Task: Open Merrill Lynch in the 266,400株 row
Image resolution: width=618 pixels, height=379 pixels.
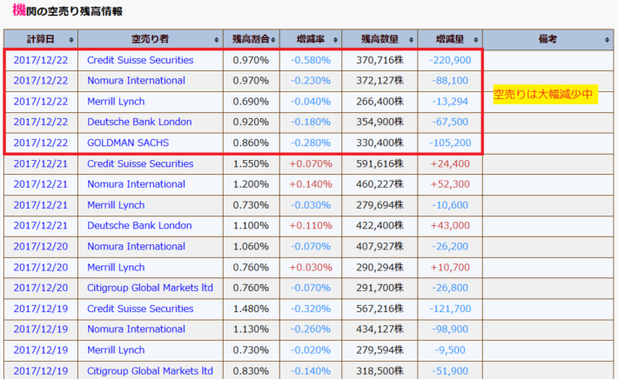Action: click(116, 102)
